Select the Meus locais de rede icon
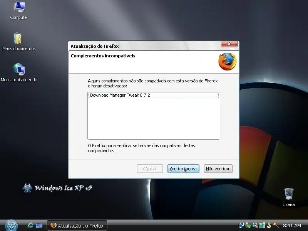Image resolution: width=308 pixels, height=231 pixels. point(19,73)
